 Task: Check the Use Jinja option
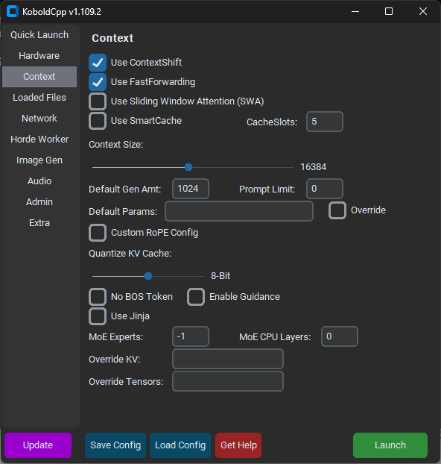98,316
